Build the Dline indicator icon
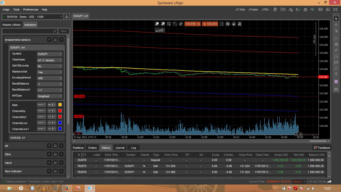The height and width of the screenshot is (192, 341). point(55,154)
